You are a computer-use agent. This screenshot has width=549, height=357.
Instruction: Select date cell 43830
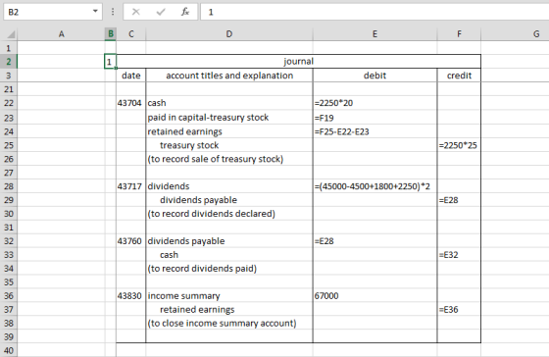click(x=131, y=295)
